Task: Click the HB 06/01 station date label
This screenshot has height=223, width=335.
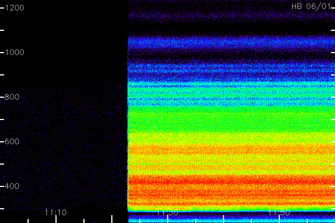Action: point(311,6)
